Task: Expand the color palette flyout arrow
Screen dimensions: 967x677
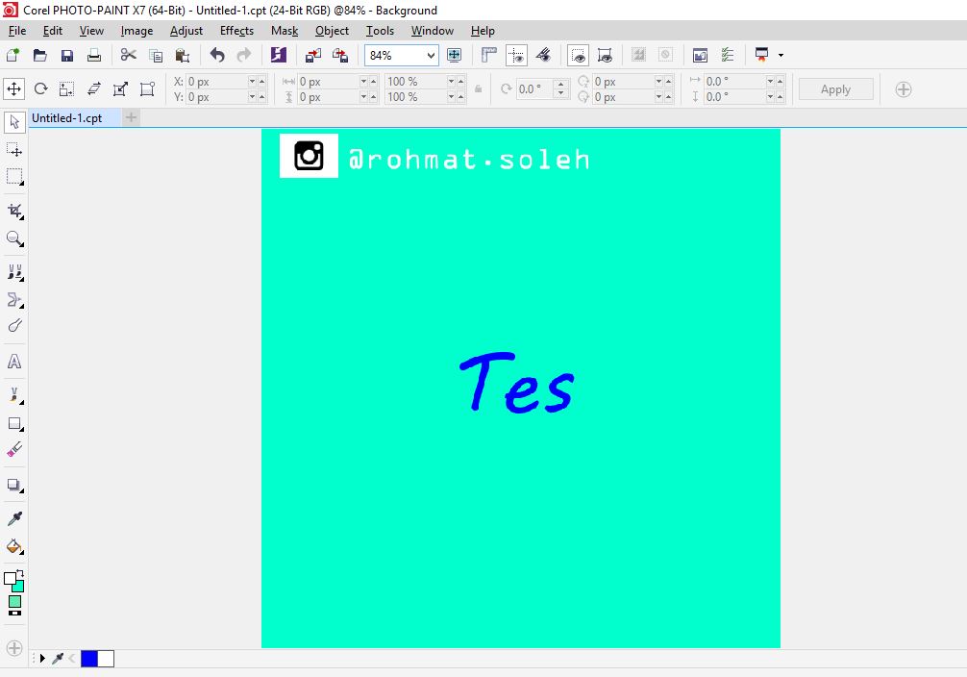Action: click(42, 659)
